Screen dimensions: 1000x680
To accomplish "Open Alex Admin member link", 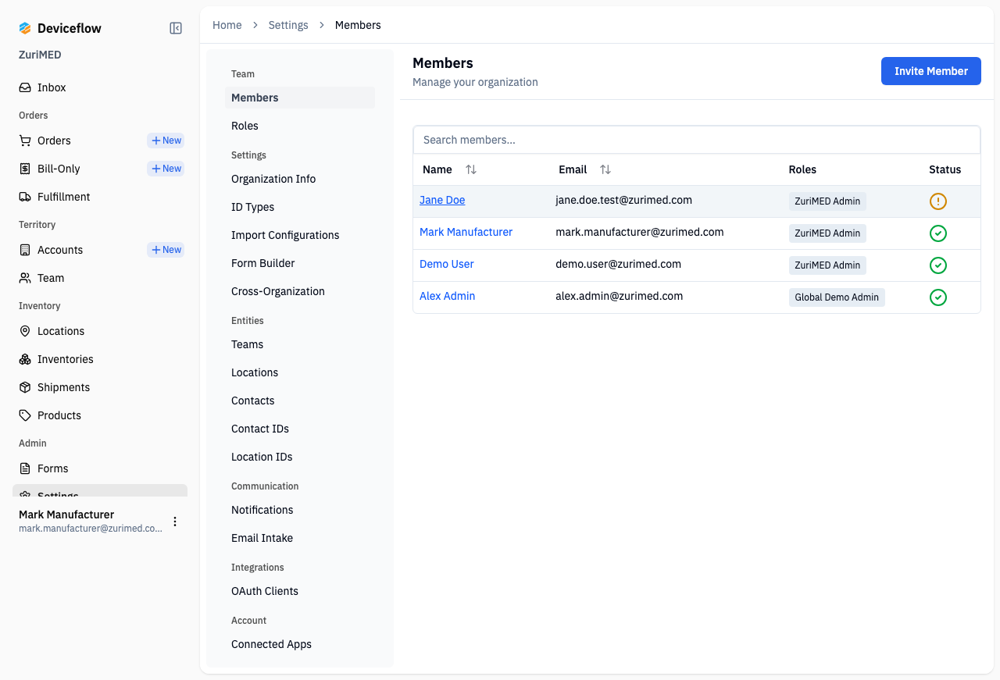I will [447, 296].
